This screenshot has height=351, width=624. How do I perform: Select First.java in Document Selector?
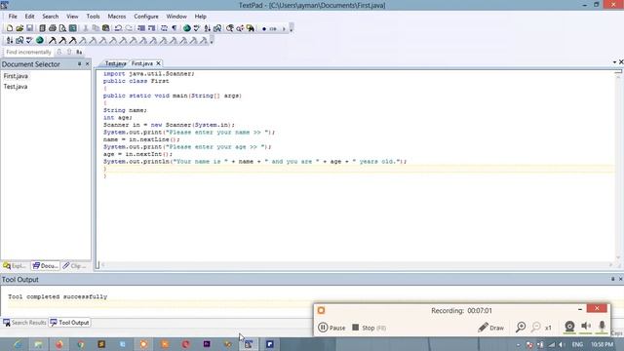[16, 76]
